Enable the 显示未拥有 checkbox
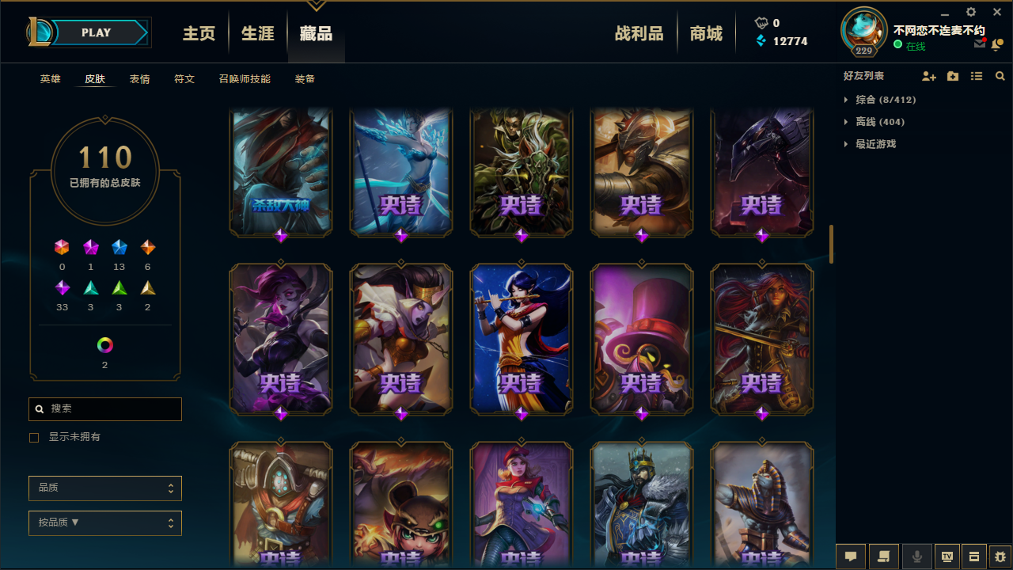 pos(34,437)
